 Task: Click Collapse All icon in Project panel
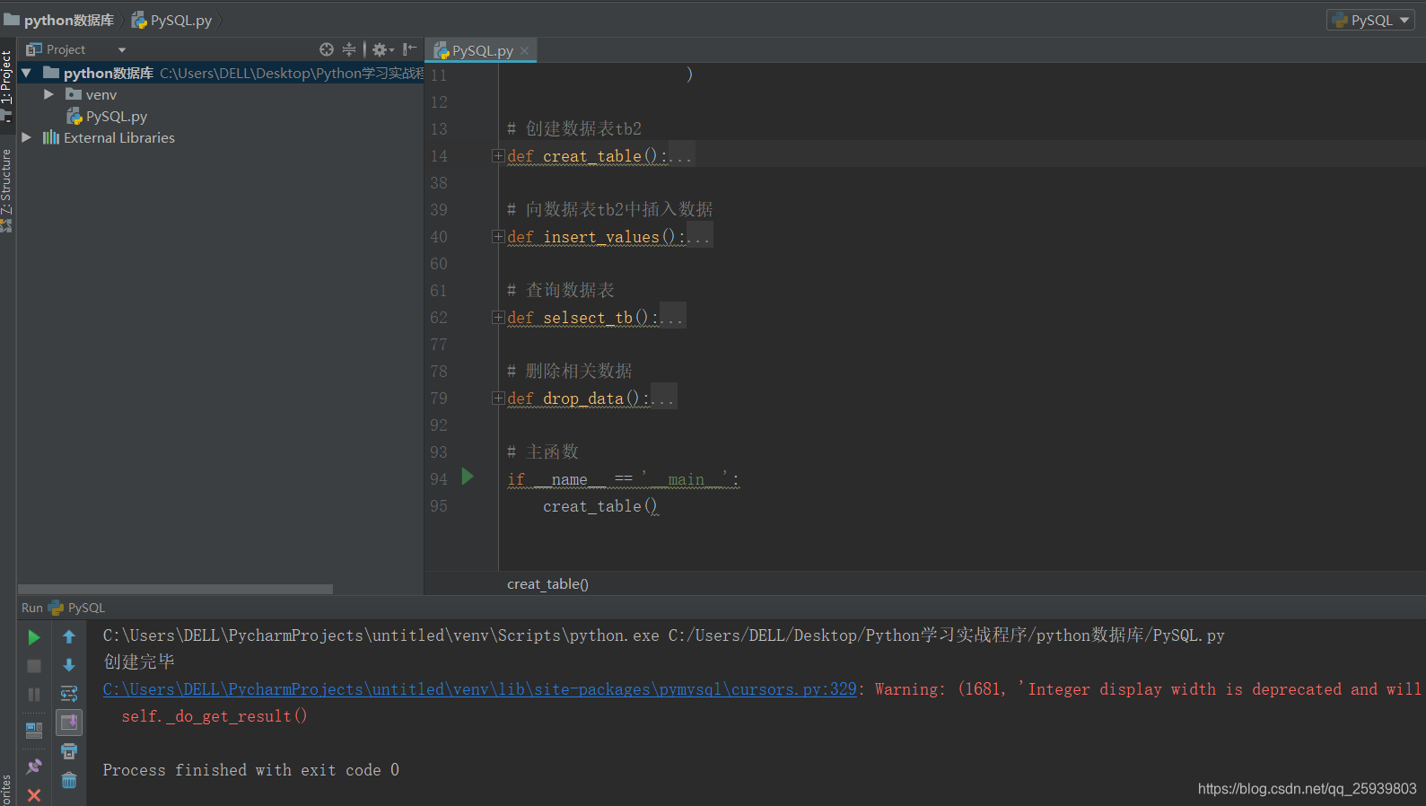349,49
